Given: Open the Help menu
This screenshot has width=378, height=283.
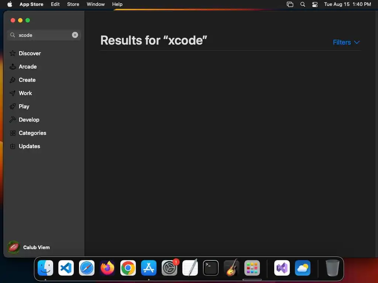Looking at the screenshot, I should pyautogui.click(x=117, y=4).
